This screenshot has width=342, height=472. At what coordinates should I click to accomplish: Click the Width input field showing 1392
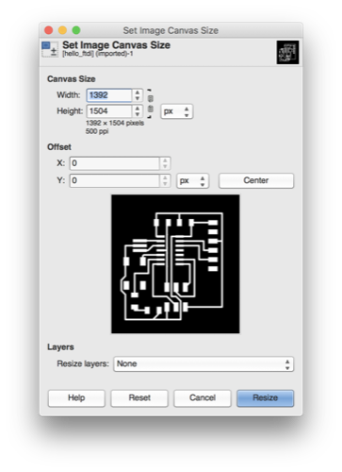(x=109, y=95)
